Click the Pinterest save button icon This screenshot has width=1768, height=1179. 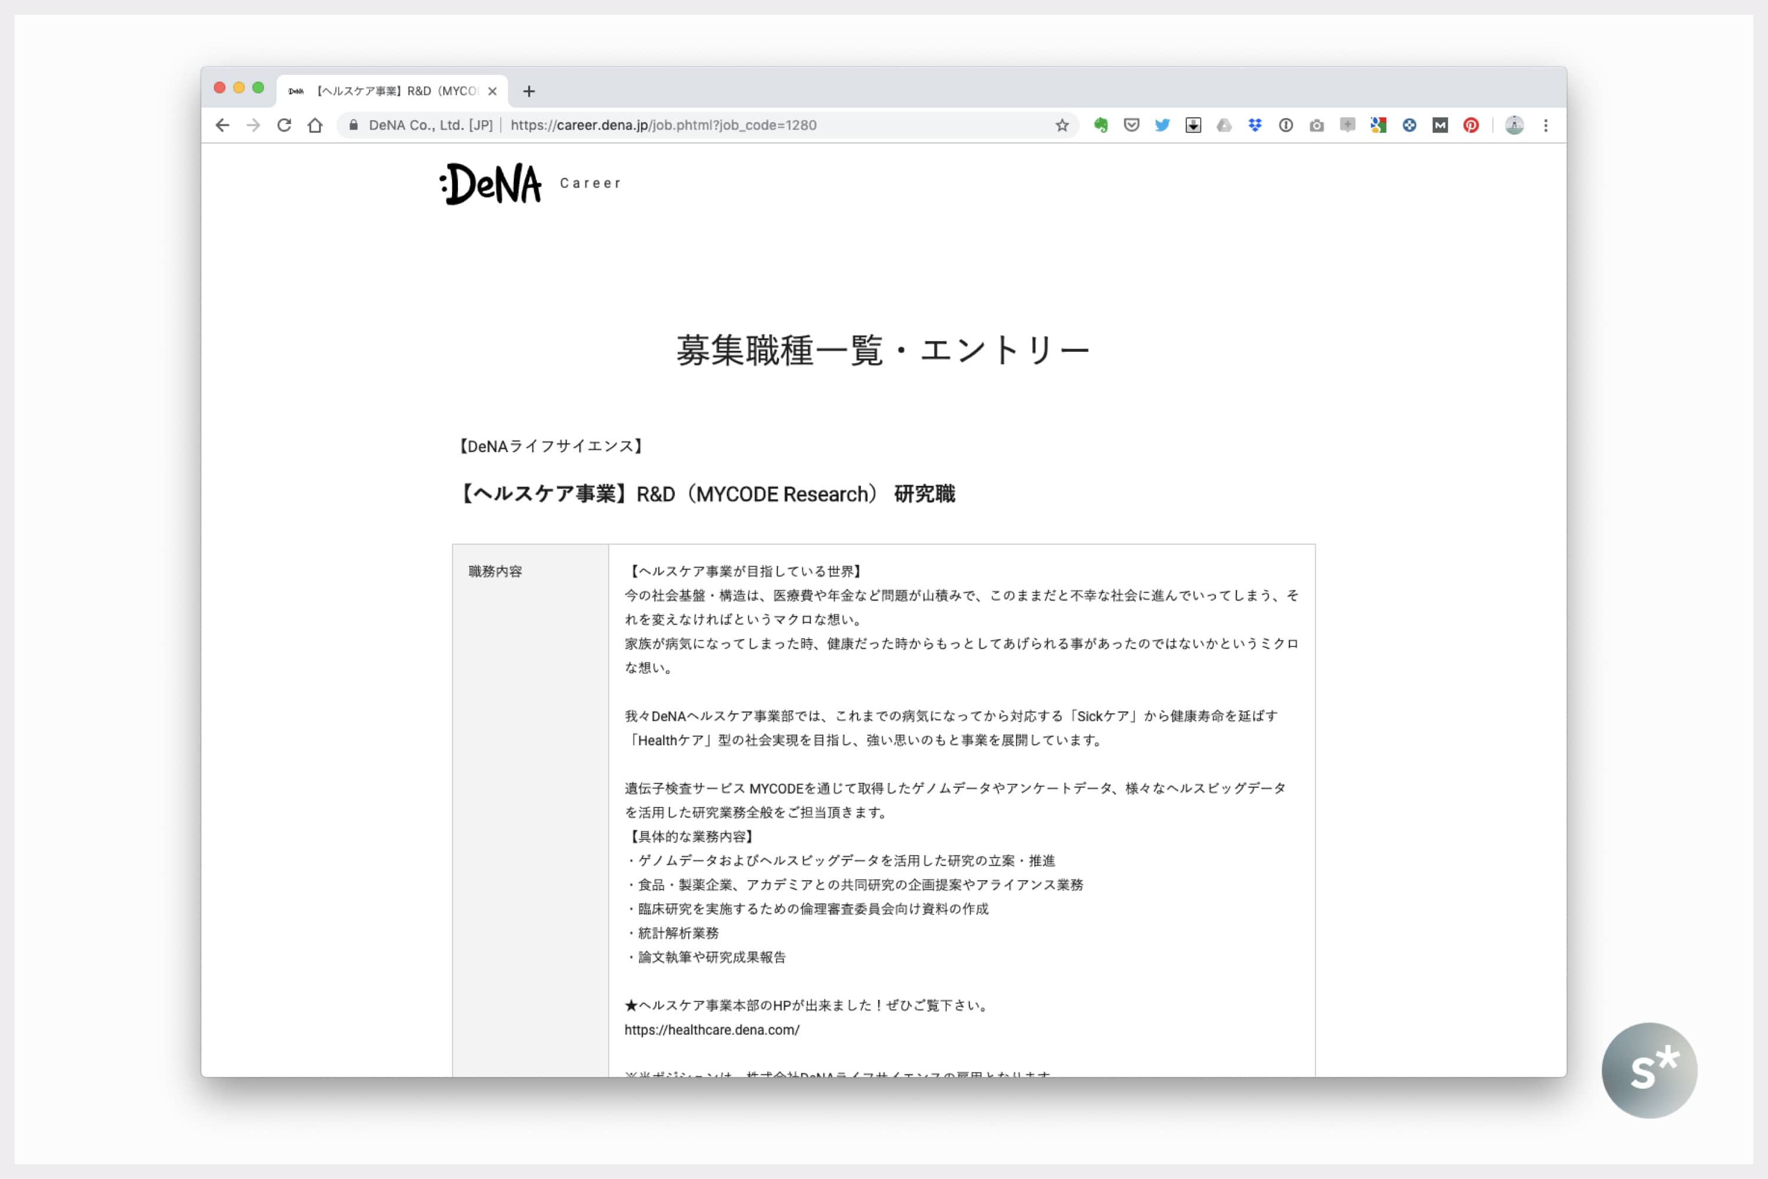tap(1471, 126)
